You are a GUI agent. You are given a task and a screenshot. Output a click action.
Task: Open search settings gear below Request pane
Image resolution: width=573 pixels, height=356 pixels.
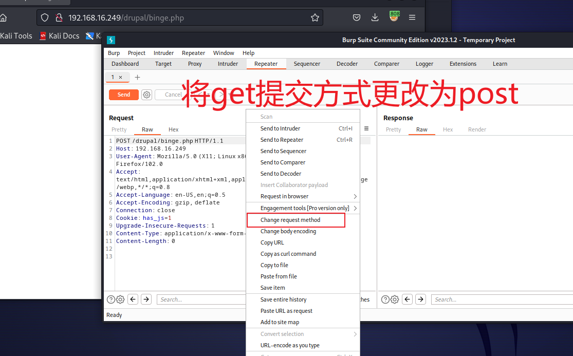120,299
